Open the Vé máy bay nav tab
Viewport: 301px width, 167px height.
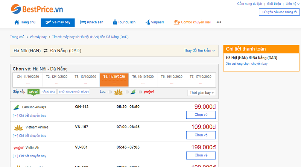[x=58, y=22]
